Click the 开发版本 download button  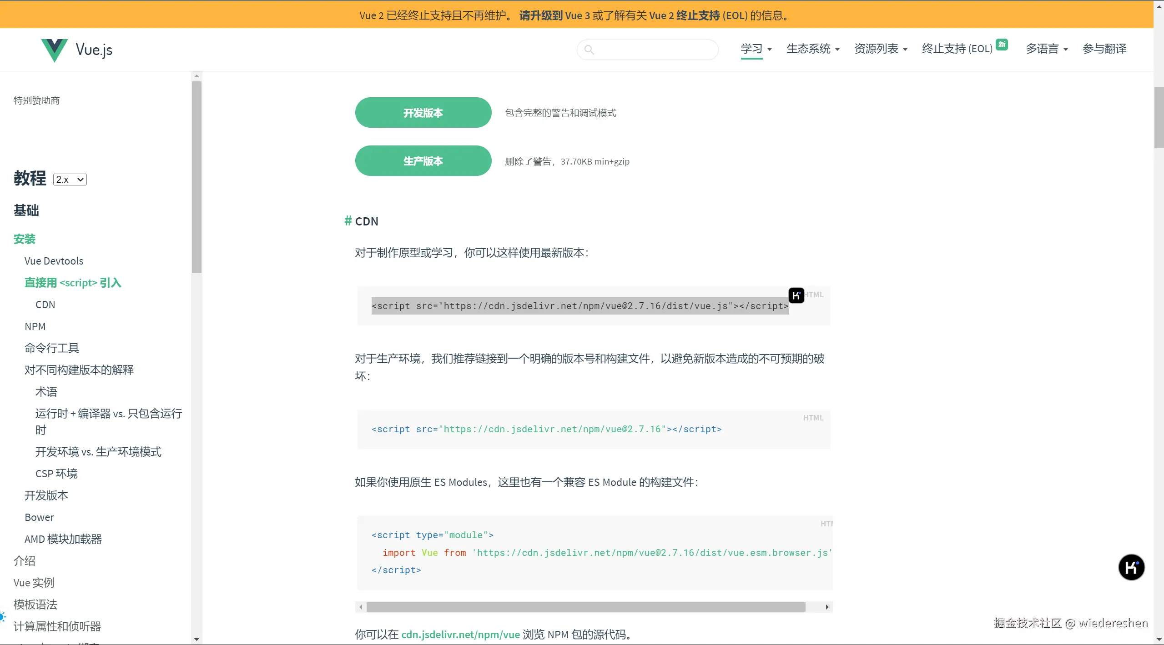(423, 113)
